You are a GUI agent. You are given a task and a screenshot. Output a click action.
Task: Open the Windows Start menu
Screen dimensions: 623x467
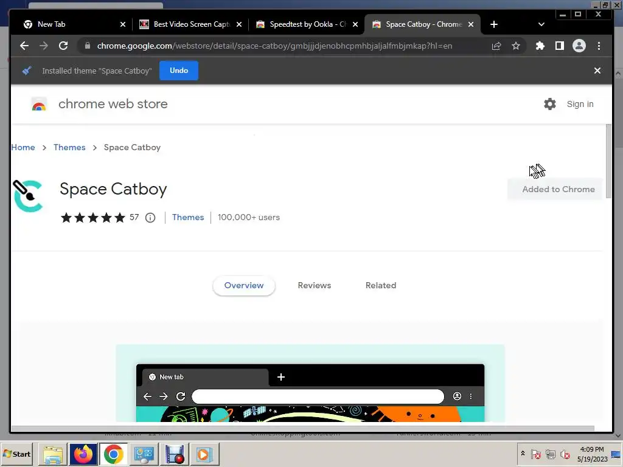tap(17, 454)
